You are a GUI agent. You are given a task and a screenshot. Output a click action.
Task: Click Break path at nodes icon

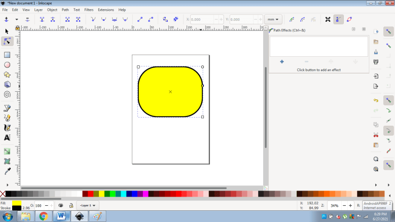pos(53,19)
